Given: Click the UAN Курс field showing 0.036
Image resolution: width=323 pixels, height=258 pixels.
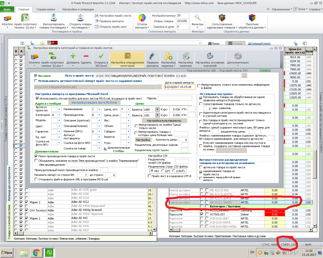Looking at the screenshot, I should (x=175, y=109).
